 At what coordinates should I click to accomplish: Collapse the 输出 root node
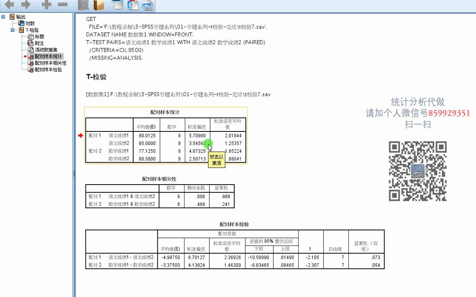point(3,17)
